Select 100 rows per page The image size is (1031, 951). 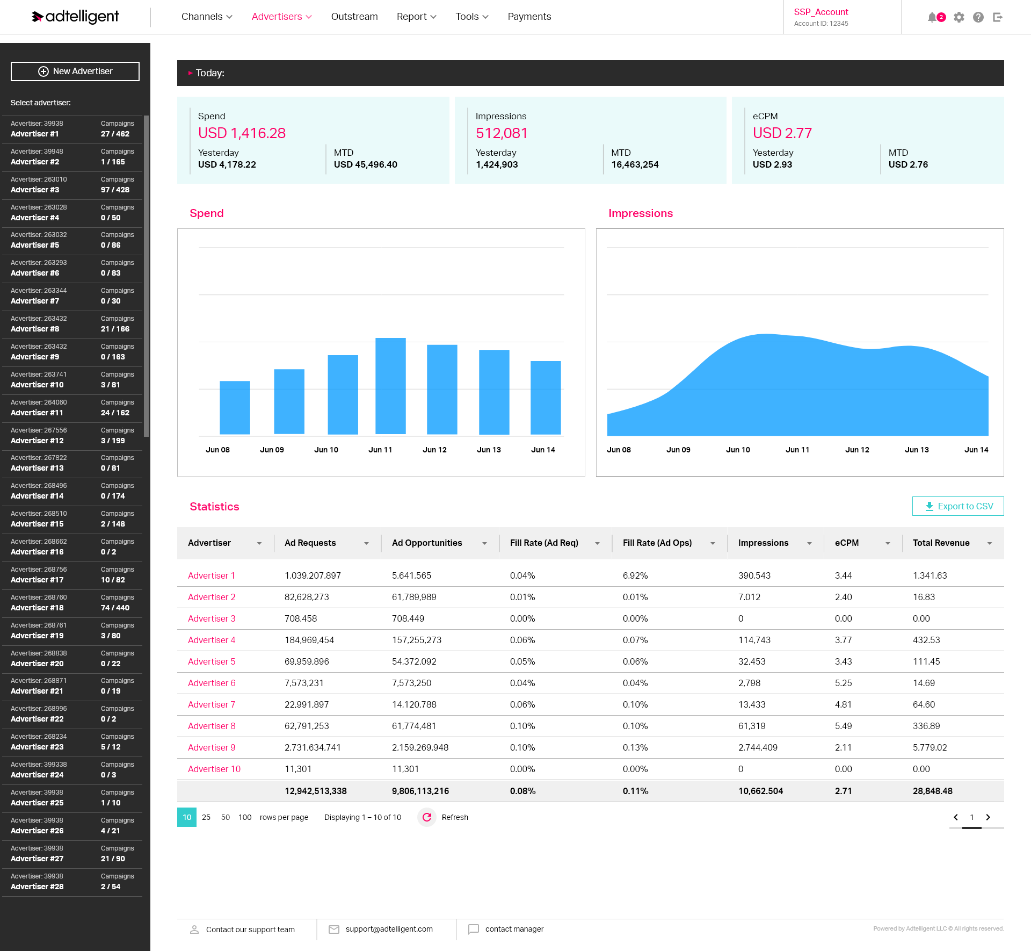(x=245, y=817)
